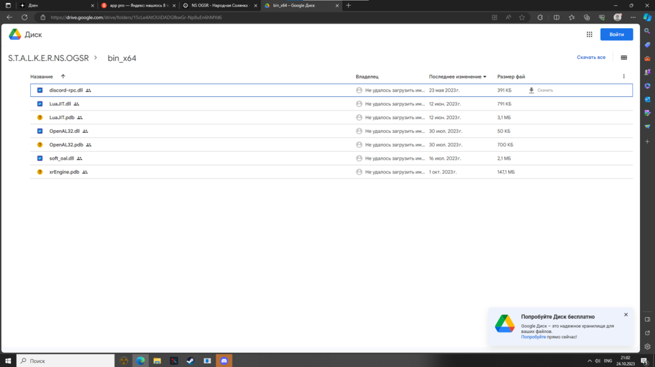The width and height of the screenshot is (655, 367).
Task: Sort by last modified dropdown arrow
Action: [485, 77]
